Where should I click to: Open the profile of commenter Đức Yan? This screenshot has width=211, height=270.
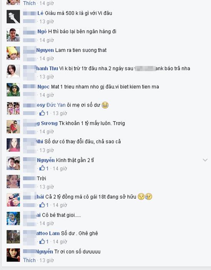[x=51, y=105]
